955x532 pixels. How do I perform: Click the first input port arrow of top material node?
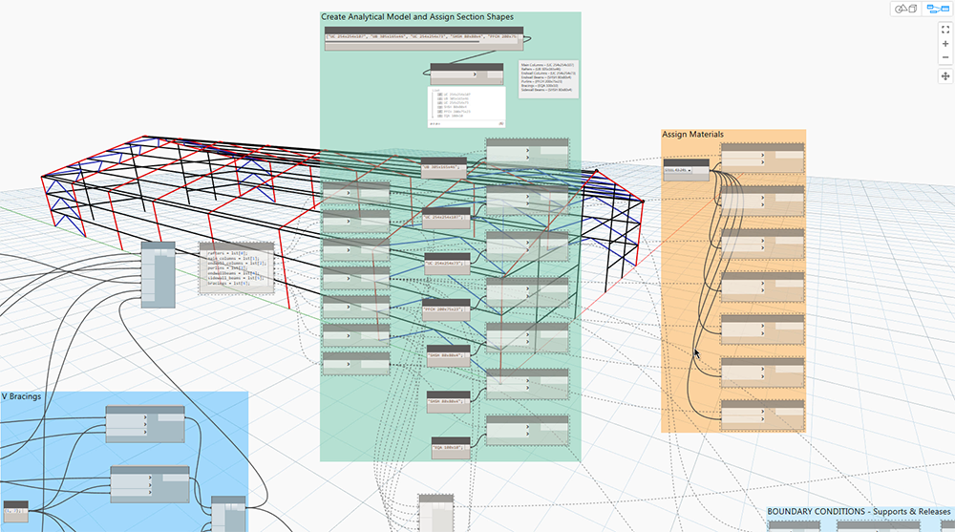761,156
